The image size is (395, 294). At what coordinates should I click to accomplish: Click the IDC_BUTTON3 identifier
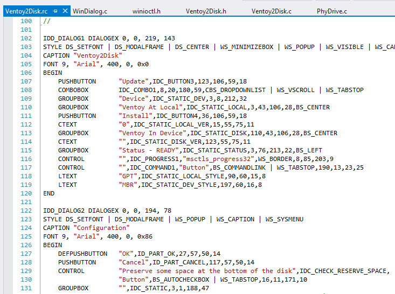pyautogui.click(x=173, y=81)
